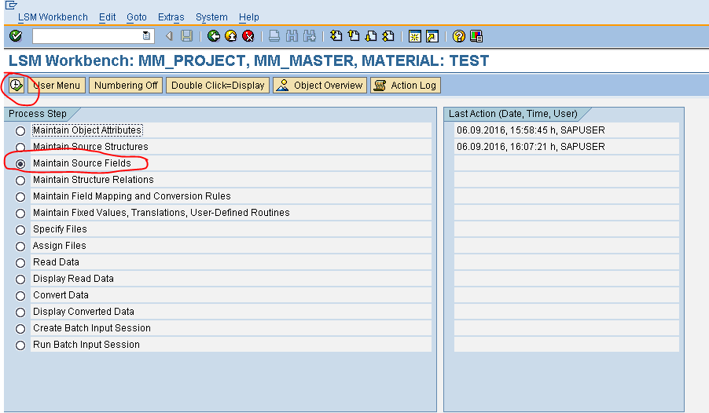Click the Next Page icon
The height and width of the screenshot is (413, 709).
tap(371, 36)
